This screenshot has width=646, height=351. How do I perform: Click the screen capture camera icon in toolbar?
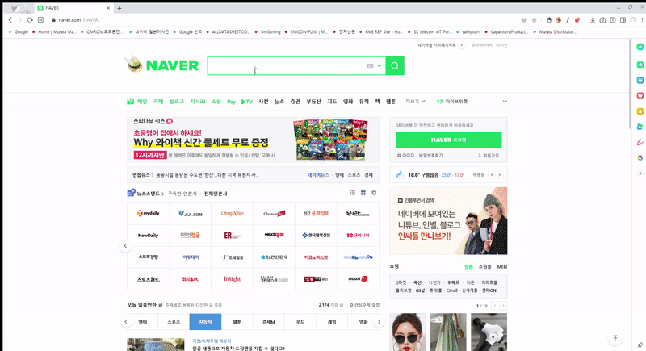602,19
